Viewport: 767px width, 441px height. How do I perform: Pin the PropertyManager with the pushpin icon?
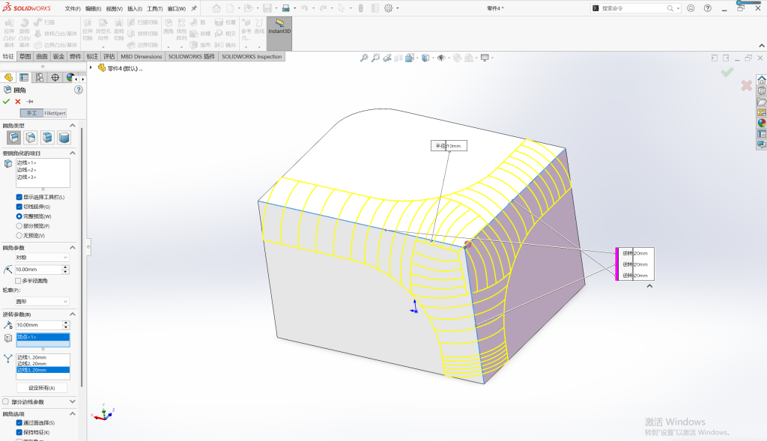coord(30,101)
